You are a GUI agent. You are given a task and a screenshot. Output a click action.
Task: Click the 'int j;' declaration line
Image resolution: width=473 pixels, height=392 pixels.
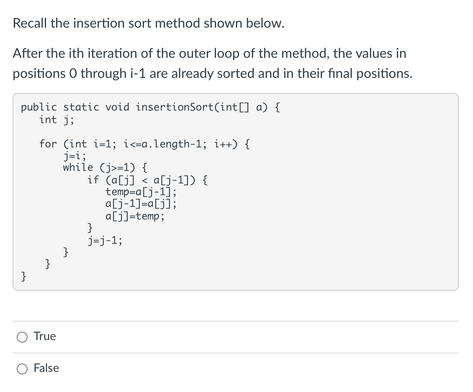tap(57, 120)
